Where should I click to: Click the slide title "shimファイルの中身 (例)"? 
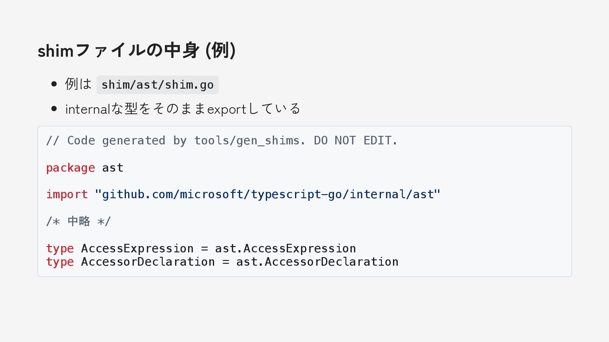click(136, 50)
